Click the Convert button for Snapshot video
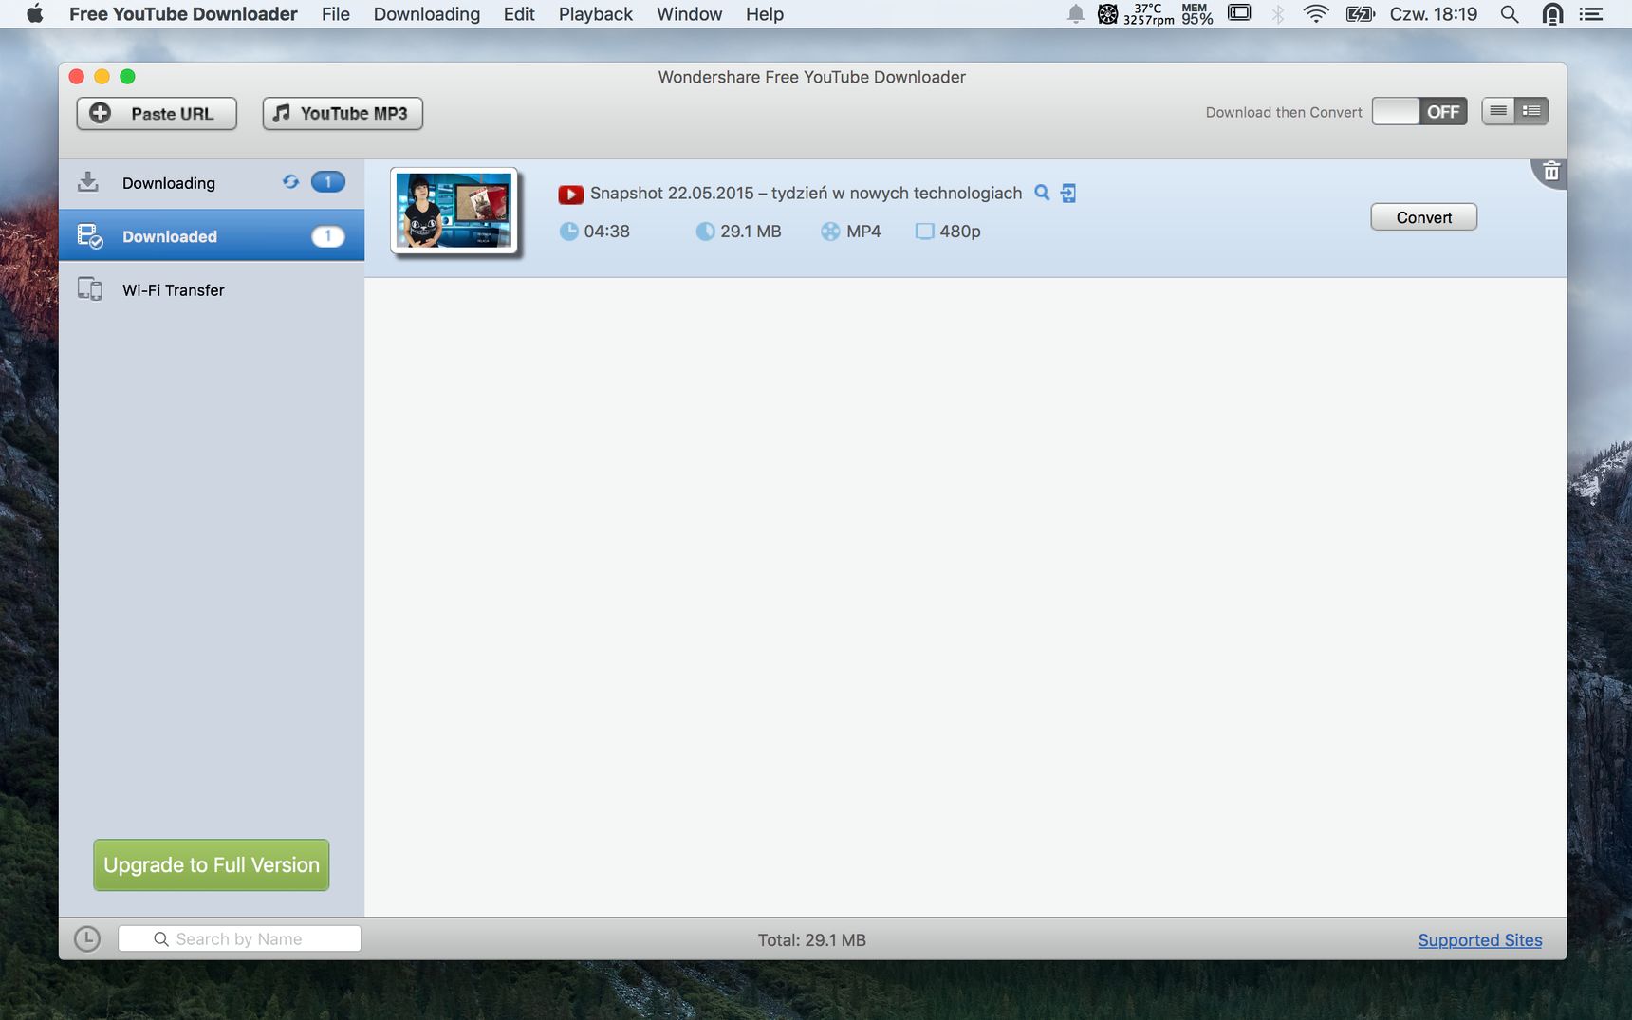Image resolution: width=1632 pixels, height=1020 pixels. [1423, 217]
